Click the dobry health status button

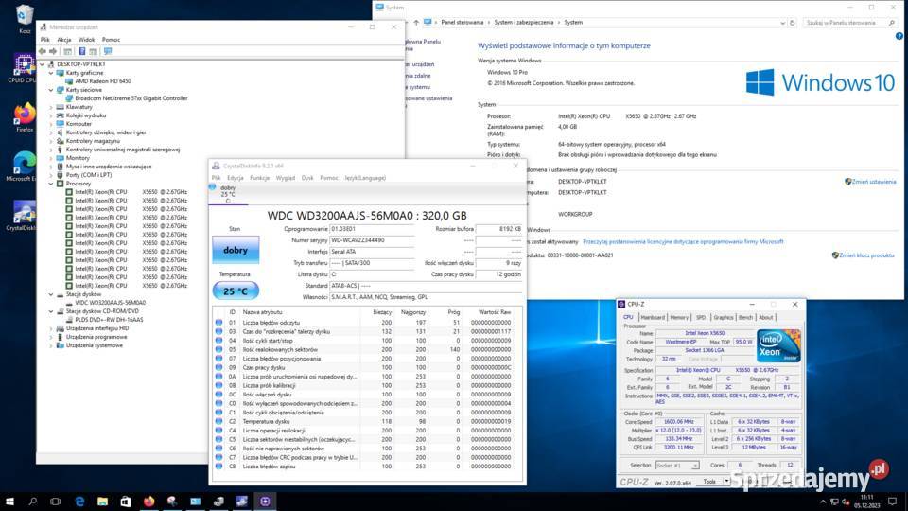[236, 250]
